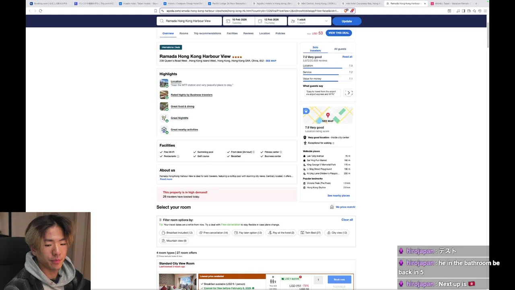Click the guest person icon beside 1 adult
This screenshot has height=290, width=515.
(x=293, y=21)
